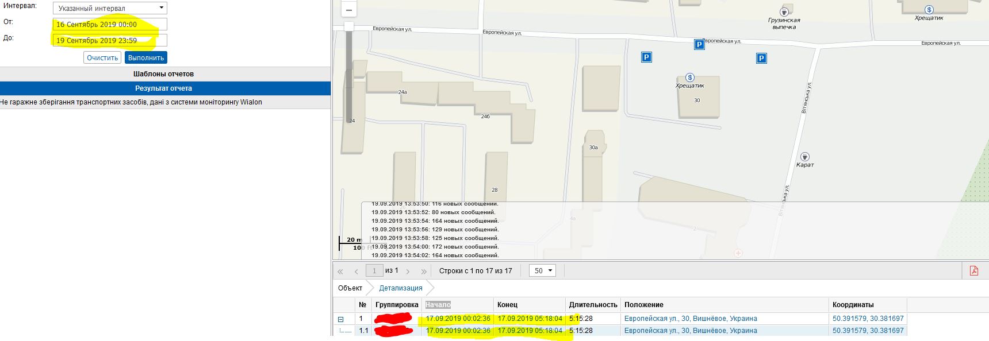The image size is (989, 341).
Task: Click the От start date field
Action: coord(110,24)
